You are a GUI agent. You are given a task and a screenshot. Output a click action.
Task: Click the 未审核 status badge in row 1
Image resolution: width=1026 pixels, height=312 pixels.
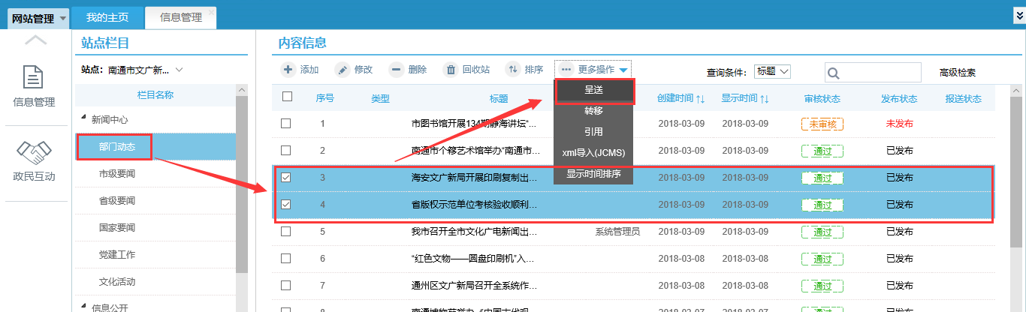pyautogui.click(x=822, y=124)
